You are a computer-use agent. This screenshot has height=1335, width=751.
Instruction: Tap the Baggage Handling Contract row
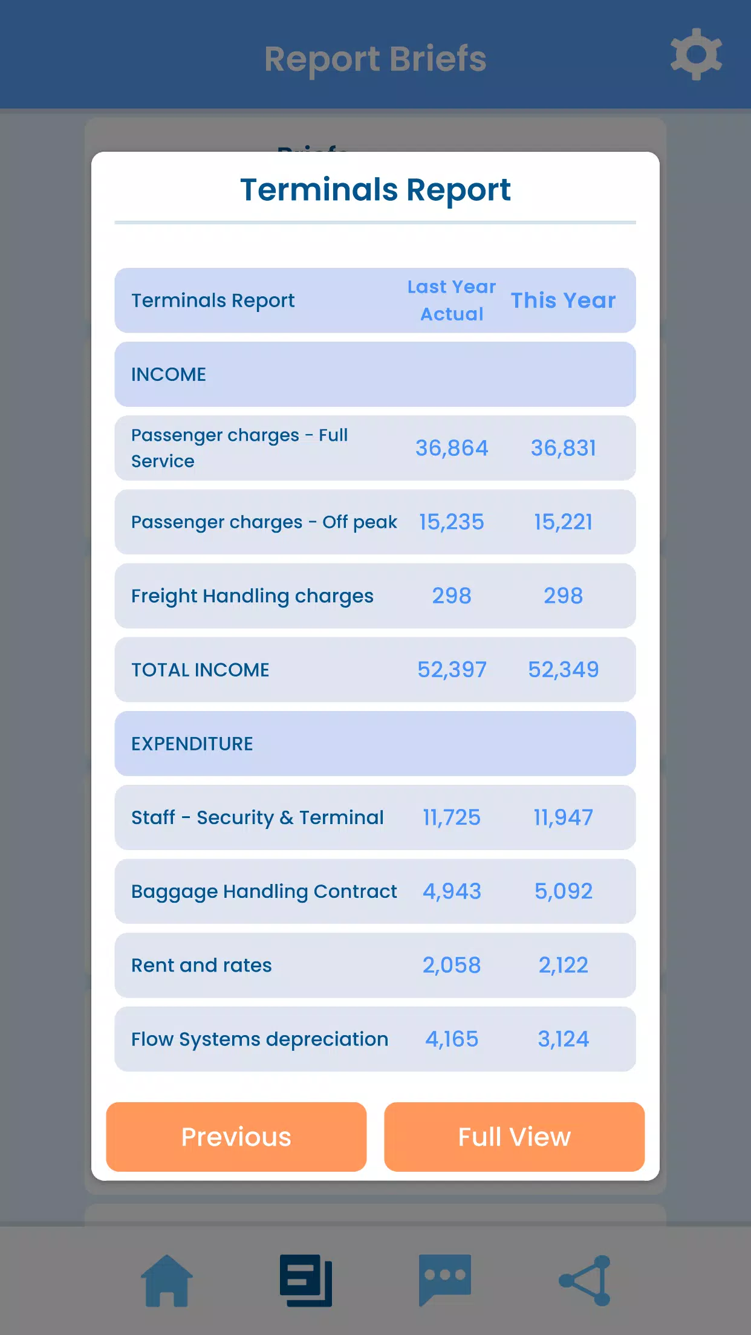click(x=375, y=891)
